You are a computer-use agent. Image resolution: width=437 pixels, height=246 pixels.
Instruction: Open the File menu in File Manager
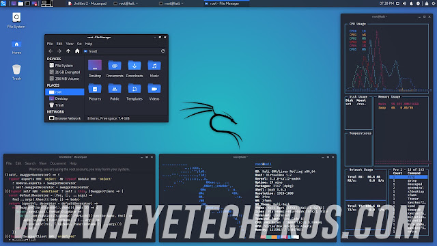tap(50, 44)
